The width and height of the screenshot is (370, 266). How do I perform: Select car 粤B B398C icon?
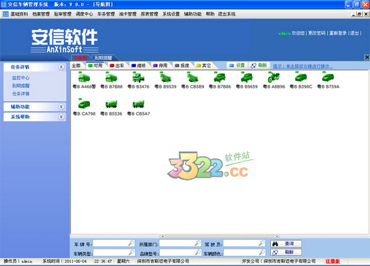(x=301, y=78)
